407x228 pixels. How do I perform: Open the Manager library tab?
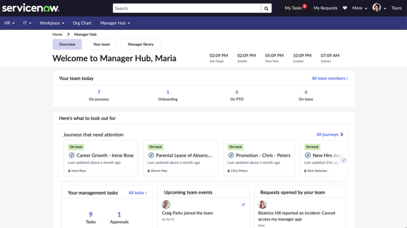(141, 44)
